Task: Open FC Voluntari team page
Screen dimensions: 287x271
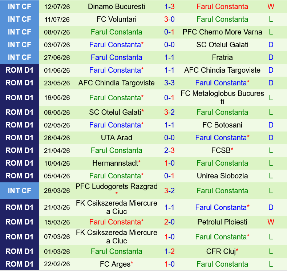Action: (116, 19)
